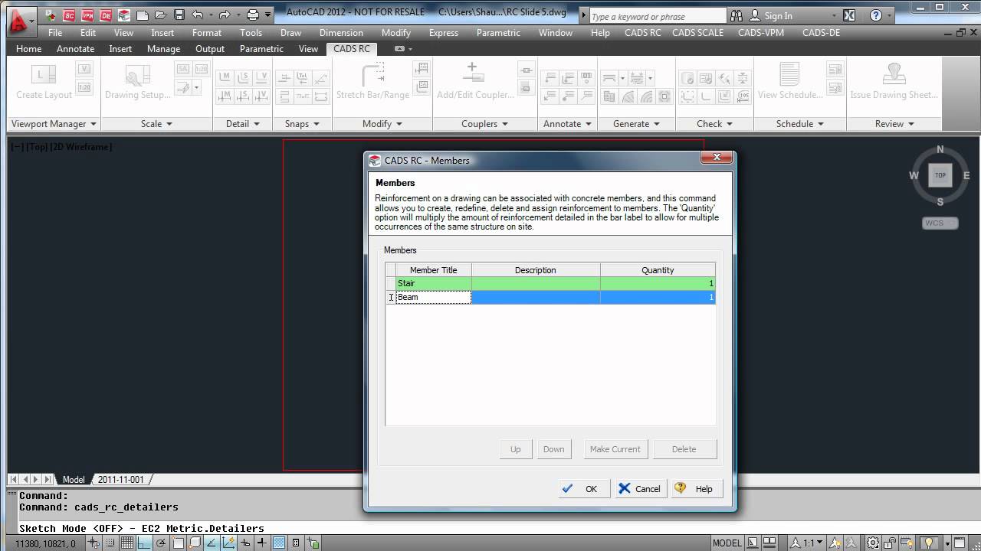The height and width of the screenshot is (551, 981).
Task: Toggle snap mode in status bar
Action: point(110,543)
